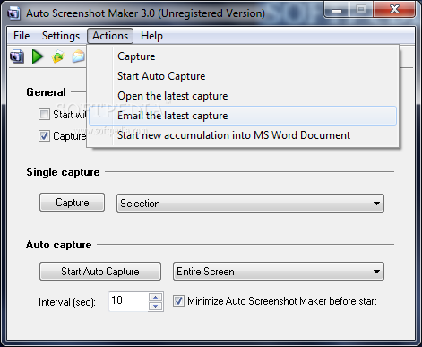Image resolution: width=422 pixels, height=347 pixels.
Task: Open the Settings menu
Action: coord(61,36)
